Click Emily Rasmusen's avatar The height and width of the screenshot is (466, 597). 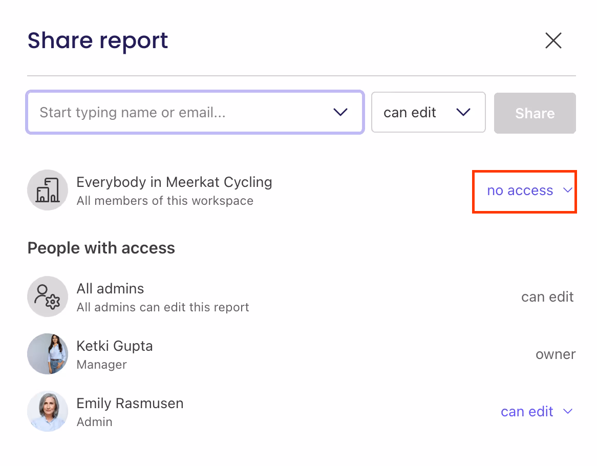[48, 412]
